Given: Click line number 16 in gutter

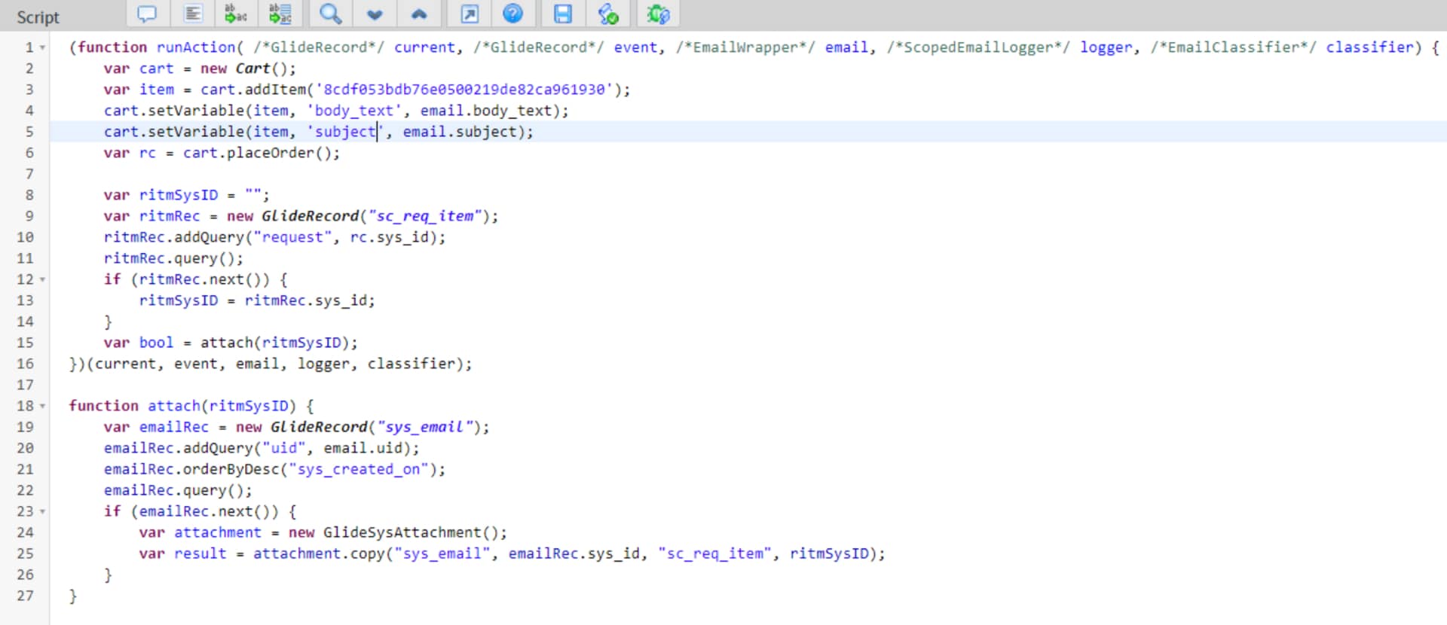Looking at the screenshot, I should click(25, 364).
